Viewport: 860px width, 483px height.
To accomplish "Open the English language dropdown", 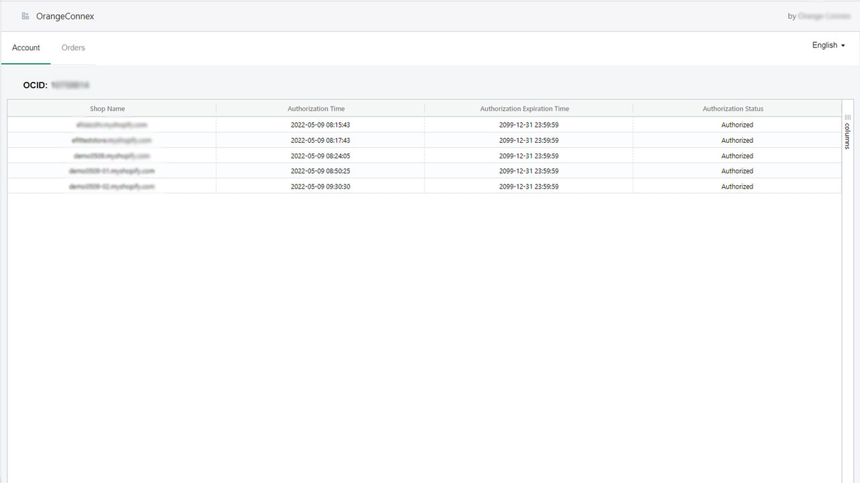I will pos(825,45).
